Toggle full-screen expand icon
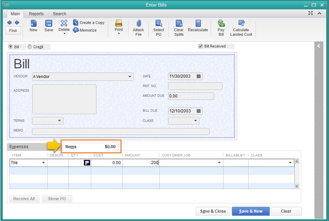This screenshot has height=221, width=329. (311, 13)
